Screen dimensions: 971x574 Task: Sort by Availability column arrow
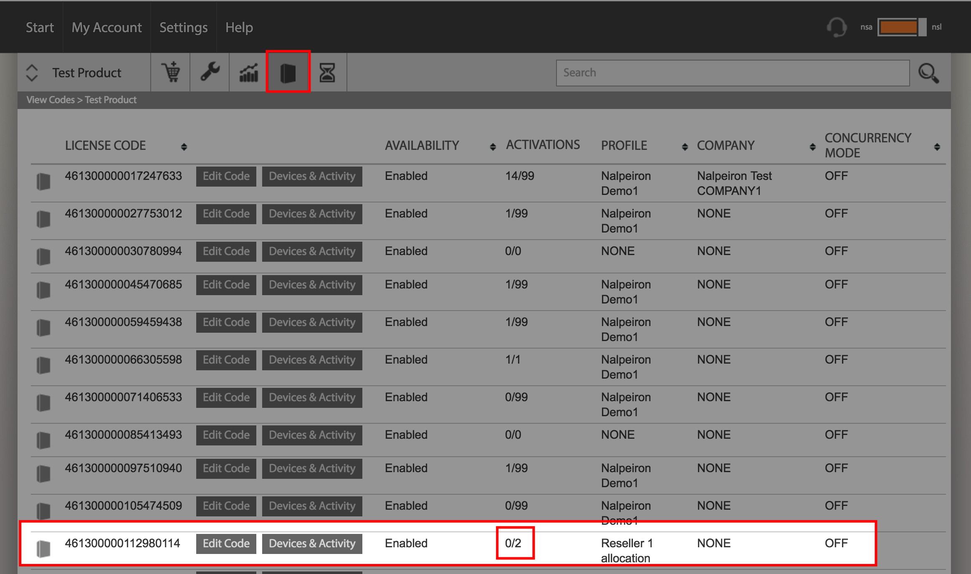tap(493, 147)
